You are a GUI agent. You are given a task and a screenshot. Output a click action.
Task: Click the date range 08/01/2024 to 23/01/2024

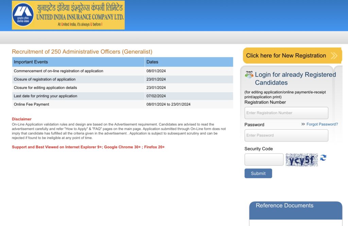(x=169, y=104)
